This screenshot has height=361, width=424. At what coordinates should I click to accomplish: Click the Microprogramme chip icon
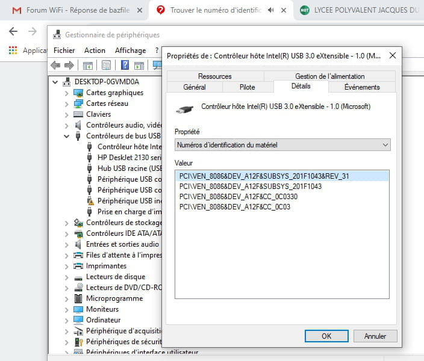pos(78,298)
